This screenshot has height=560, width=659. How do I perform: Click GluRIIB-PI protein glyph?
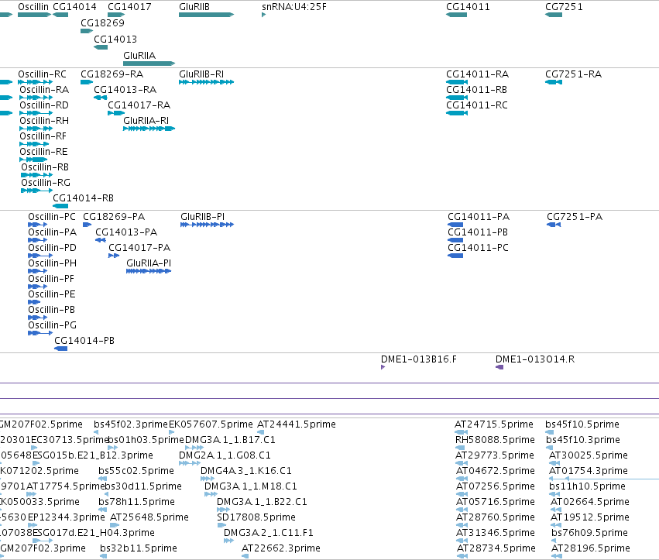pos(208,225)
